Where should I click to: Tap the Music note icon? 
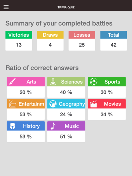(x=53, y=126)
